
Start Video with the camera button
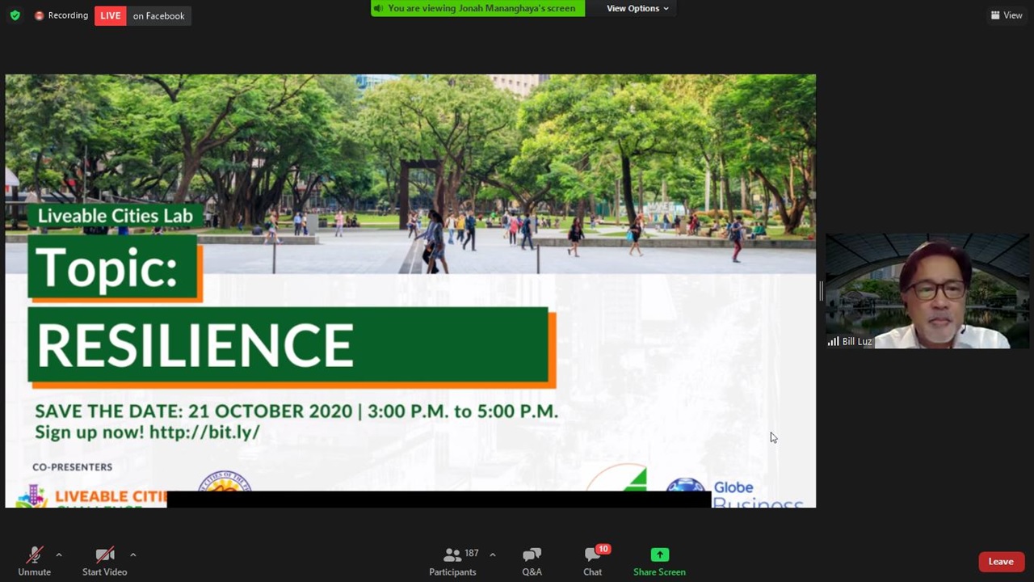[104, 561]
